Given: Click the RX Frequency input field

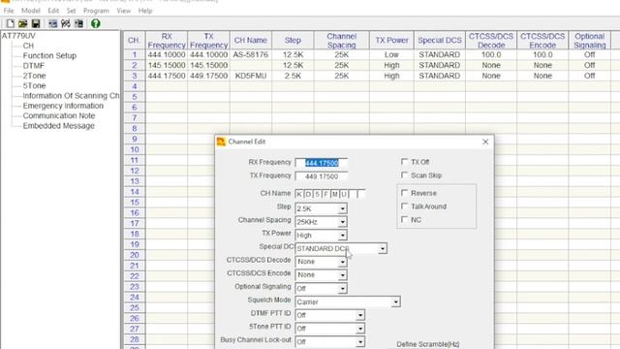Looking at the screenshot, I should click(x=322, y=163).
